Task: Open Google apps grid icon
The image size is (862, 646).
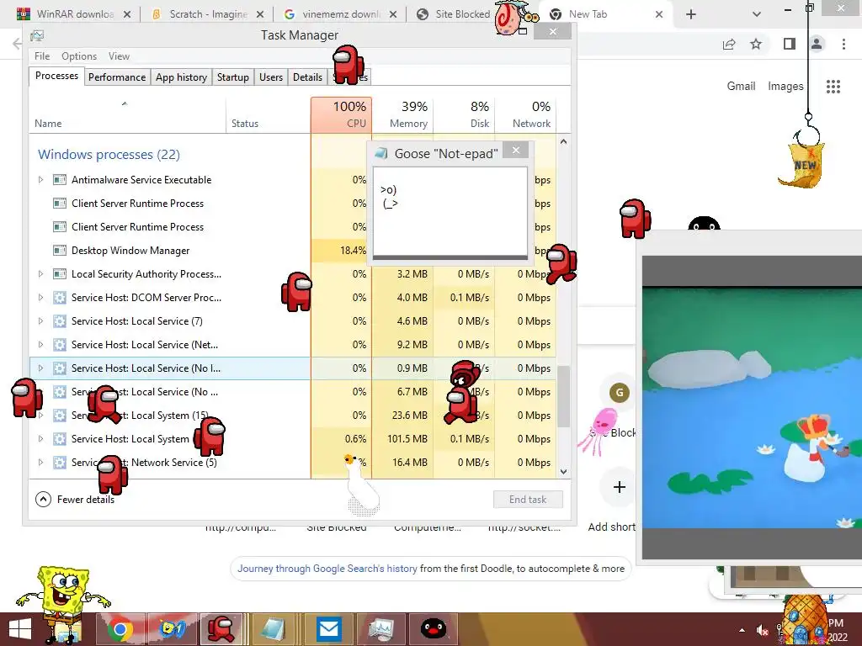Action: (833, 87)
